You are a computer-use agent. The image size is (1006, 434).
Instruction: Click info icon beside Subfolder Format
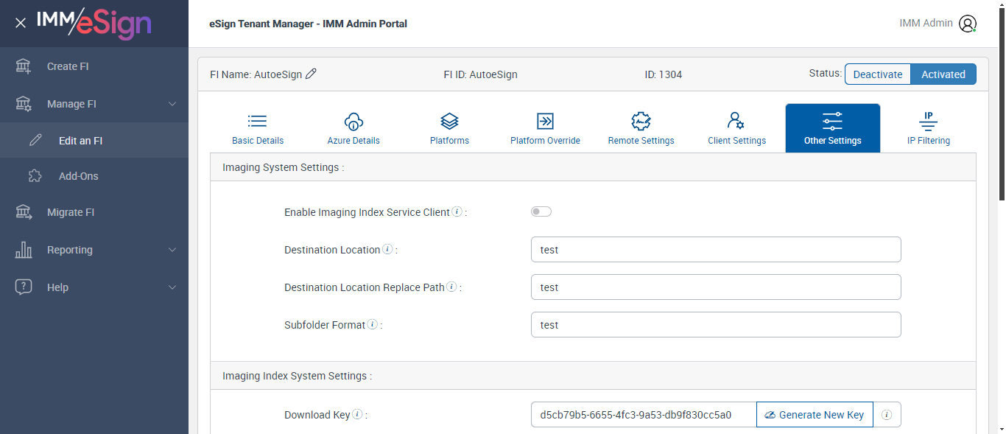(373, 325)
